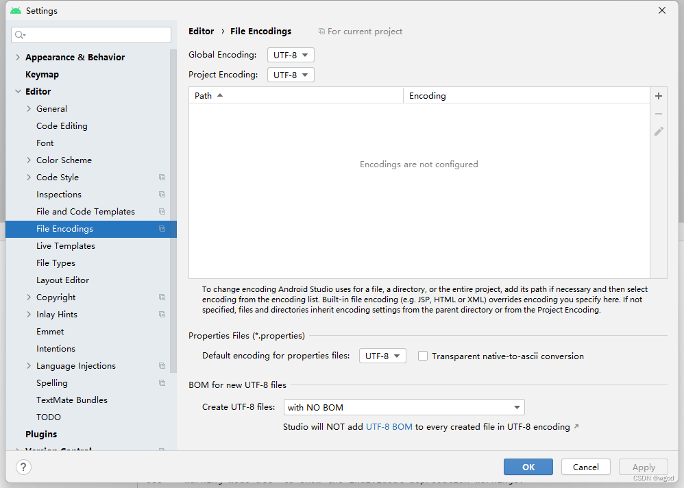Open Inspections settings
This screenshot has height=488, width=684.
click(x=59, y=195)
